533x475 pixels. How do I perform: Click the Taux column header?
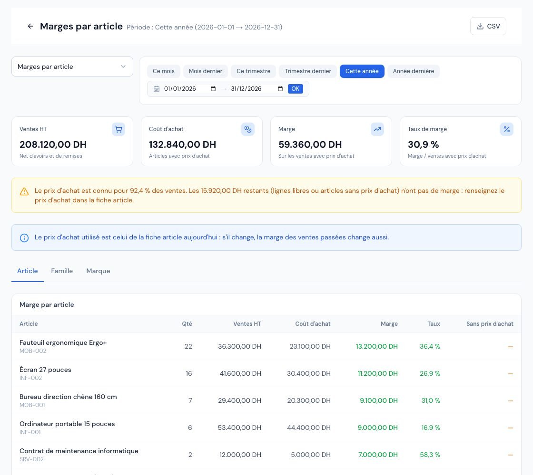434,324
